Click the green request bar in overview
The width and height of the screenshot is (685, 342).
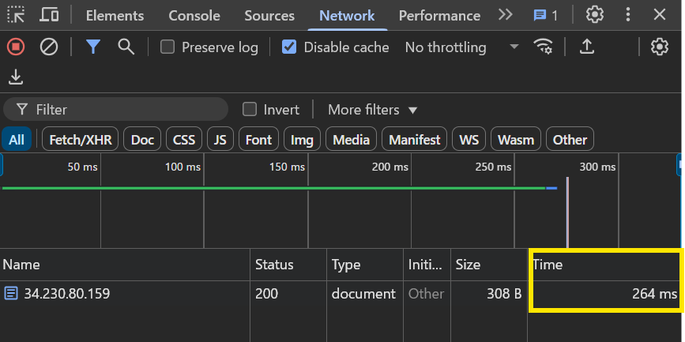(274, 188)
